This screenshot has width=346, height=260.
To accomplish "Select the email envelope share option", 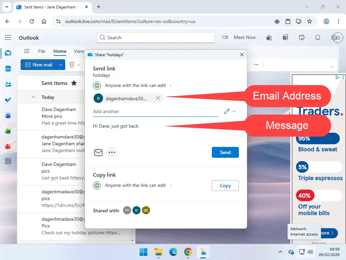I will click(98, 152).
